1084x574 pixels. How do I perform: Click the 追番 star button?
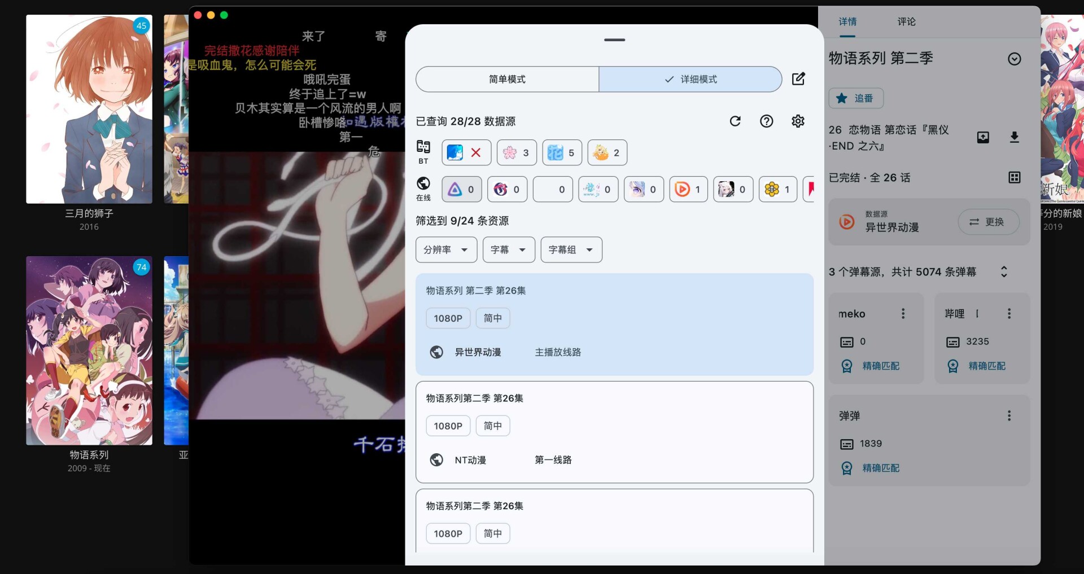(x=856, y=98)
